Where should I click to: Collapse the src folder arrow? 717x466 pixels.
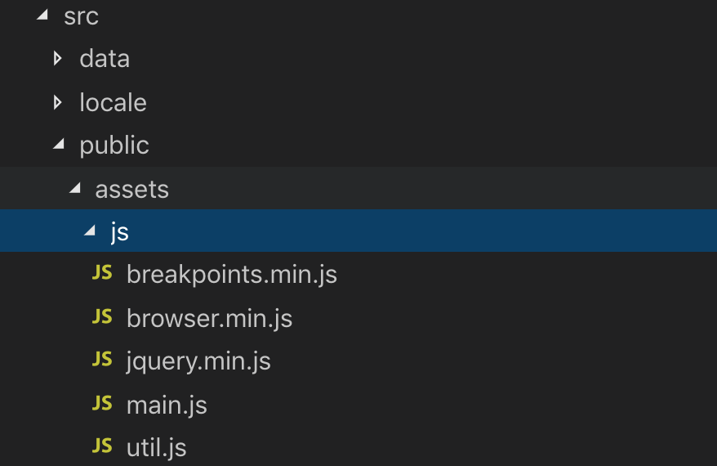(x=43, y=15)
